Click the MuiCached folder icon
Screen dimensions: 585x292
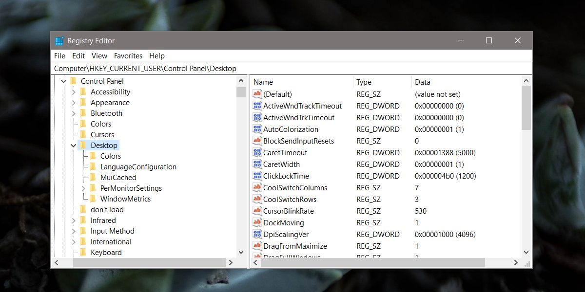(93, 177)
